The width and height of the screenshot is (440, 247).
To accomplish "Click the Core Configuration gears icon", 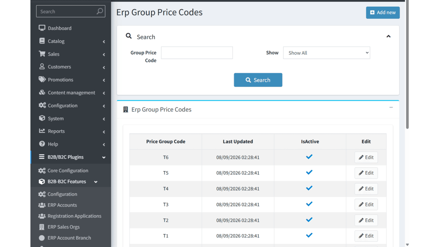I will (42, 171).
